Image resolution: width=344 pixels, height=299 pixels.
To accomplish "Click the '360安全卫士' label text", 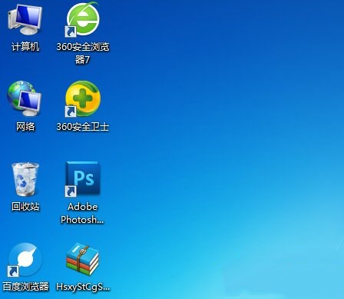I will pos(83,127).
